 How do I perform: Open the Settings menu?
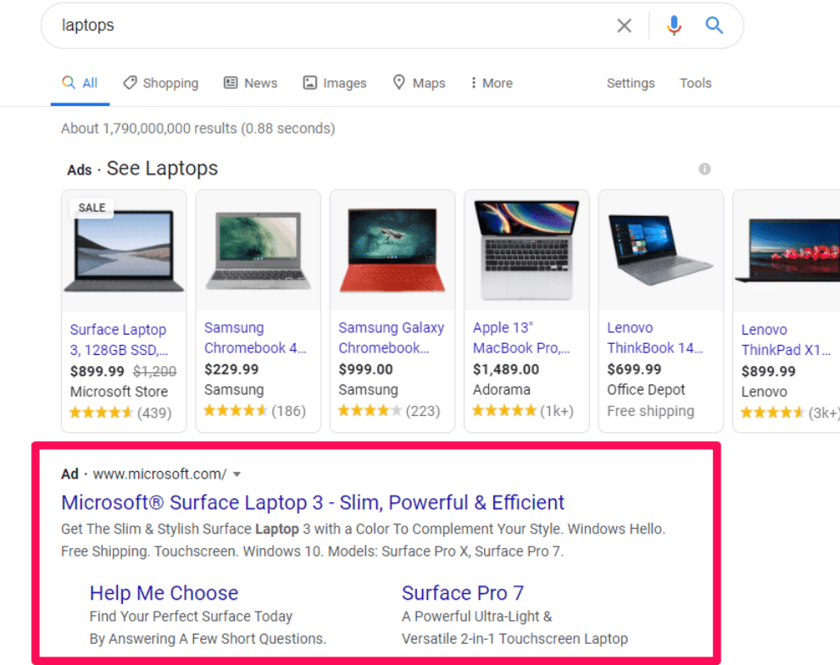[631, 83]
